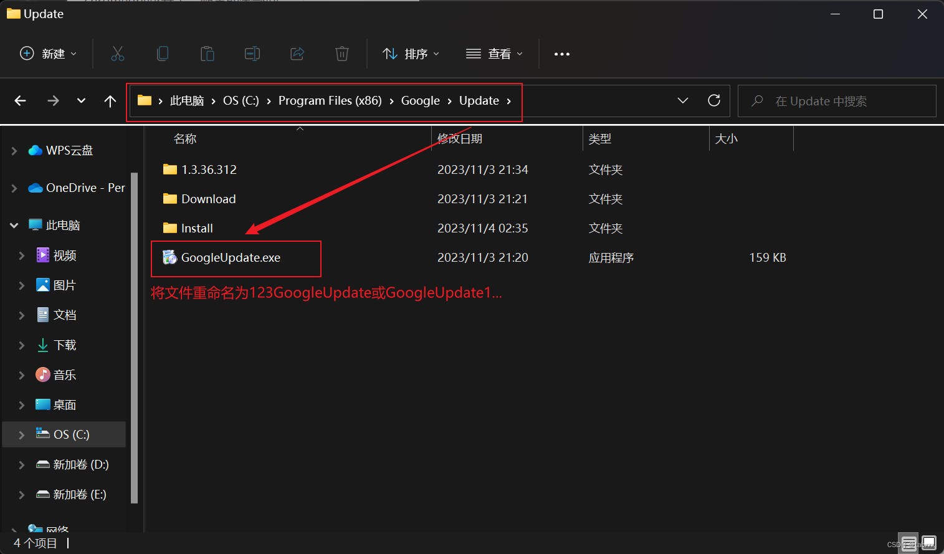Click the folder icon in address bar
Viewport: 944px width, 554px height.
point(145,100)
